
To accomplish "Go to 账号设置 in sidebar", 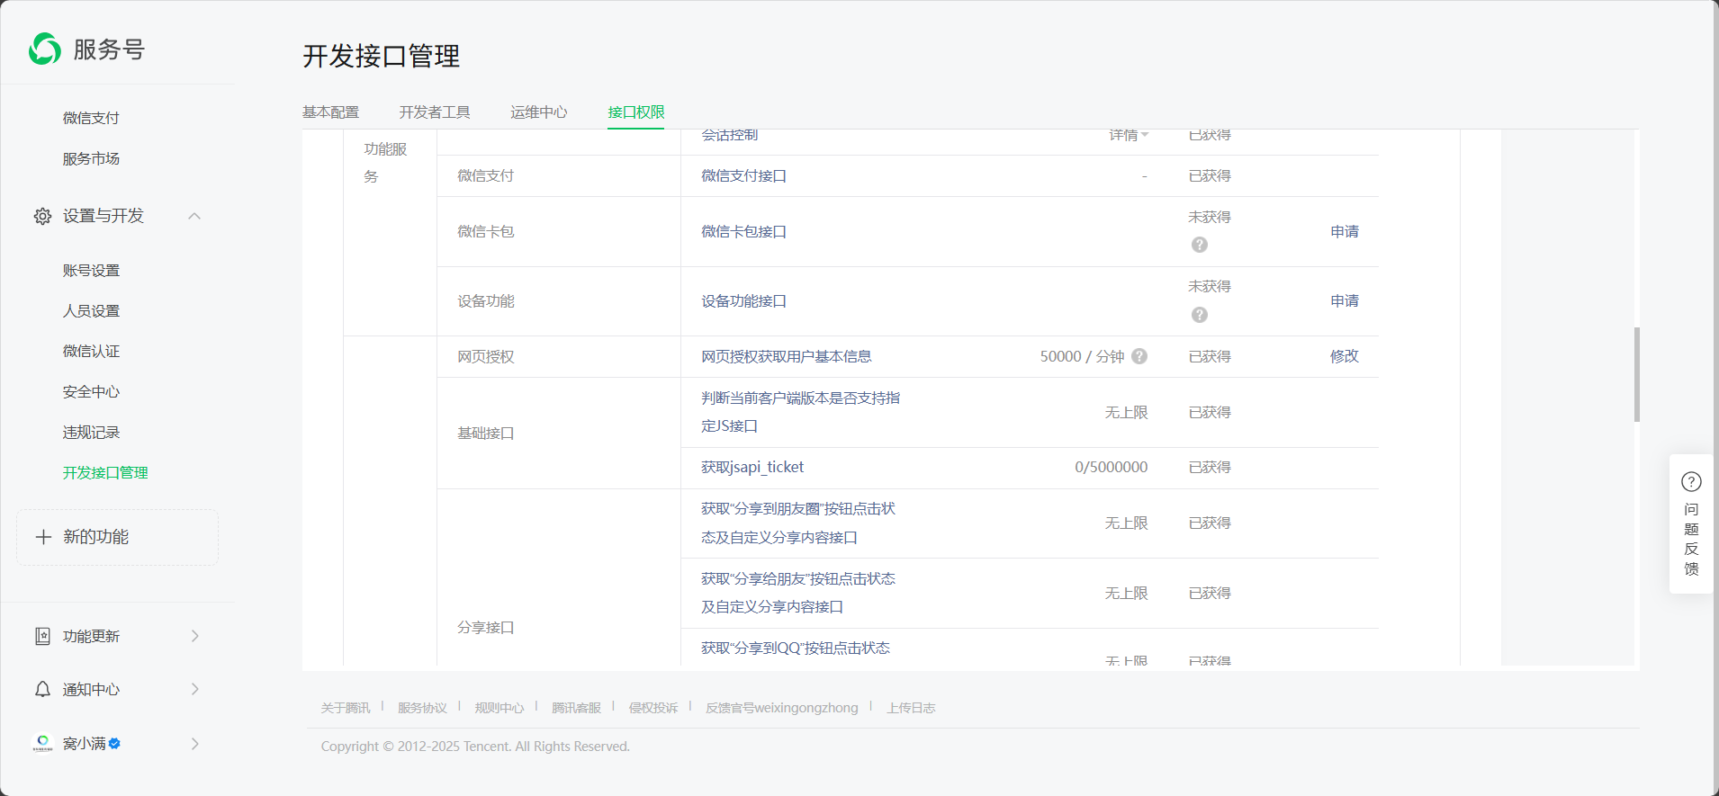I will coord(91,271).
